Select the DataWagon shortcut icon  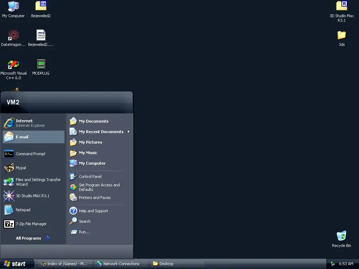pos(13,38)
